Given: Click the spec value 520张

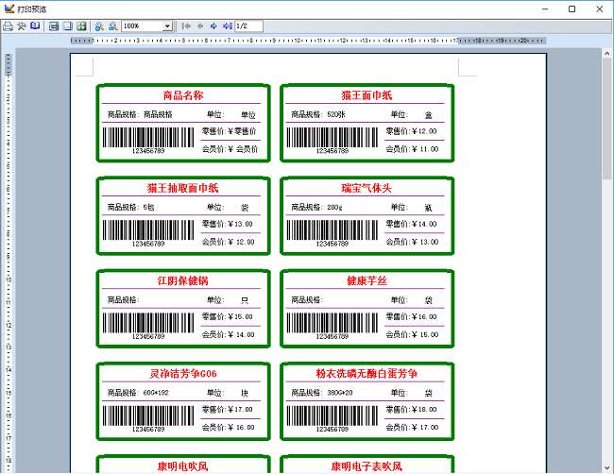Looking at the screenshot, I should (336, 114).
